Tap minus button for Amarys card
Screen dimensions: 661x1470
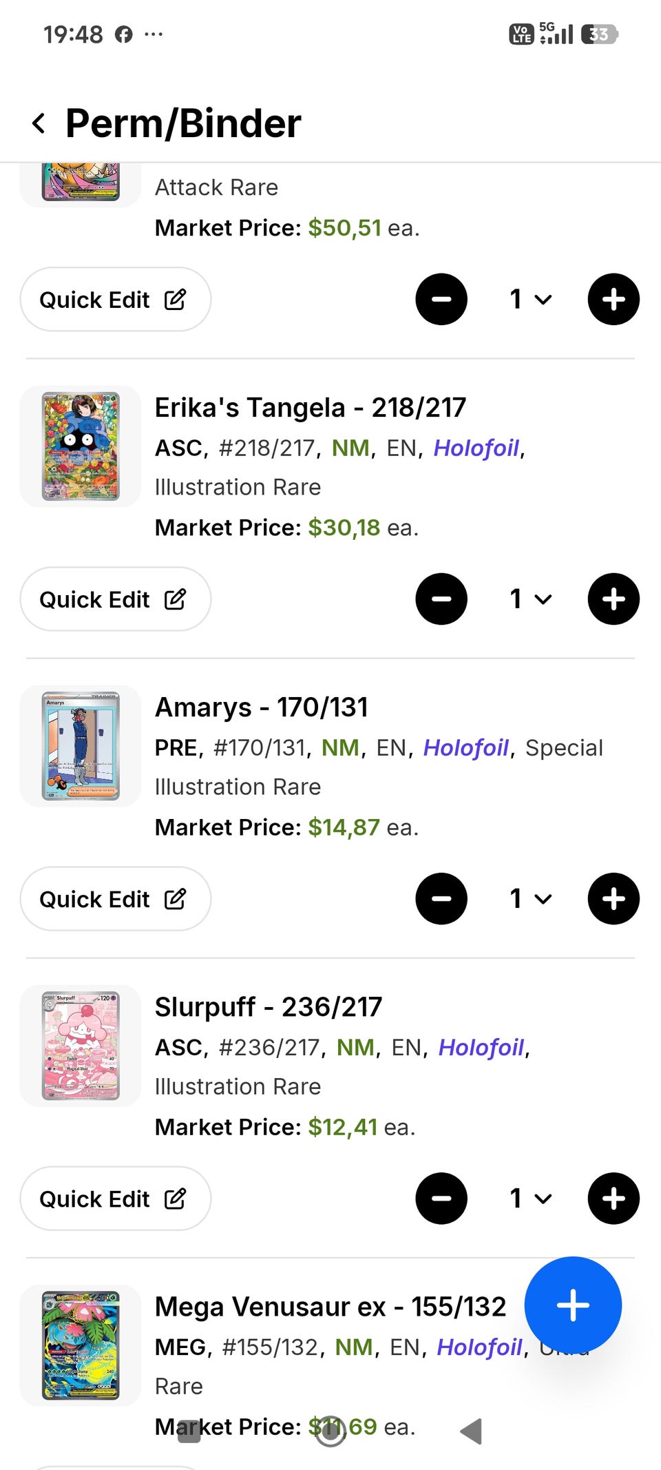441,899
